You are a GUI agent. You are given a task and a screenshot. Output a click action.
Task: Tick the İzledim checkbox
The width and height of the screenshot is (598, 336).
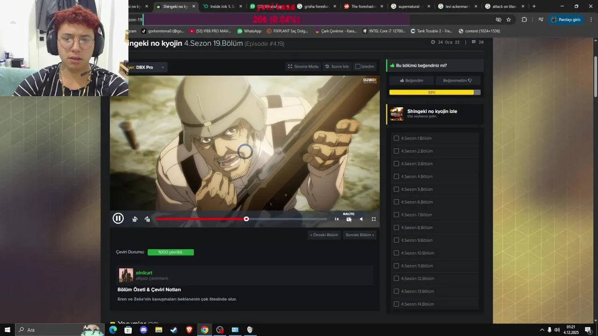(358, 67)
